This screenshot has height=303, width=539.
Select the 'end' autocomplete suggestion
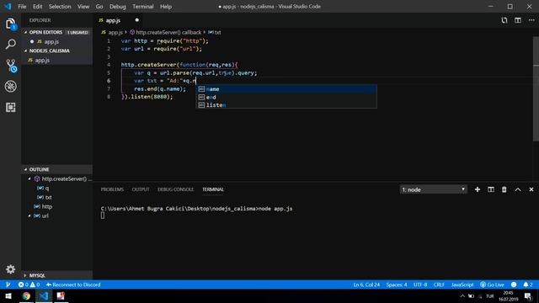[x=286, y=97]
